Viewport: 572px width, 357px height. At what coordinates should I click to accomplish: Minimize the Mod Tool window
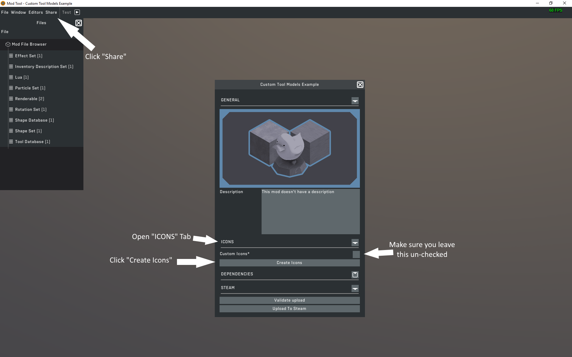[x=537, y=3]
